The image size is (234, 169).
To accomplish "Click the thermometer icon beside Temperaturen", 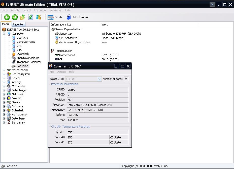I will point(52,51).
